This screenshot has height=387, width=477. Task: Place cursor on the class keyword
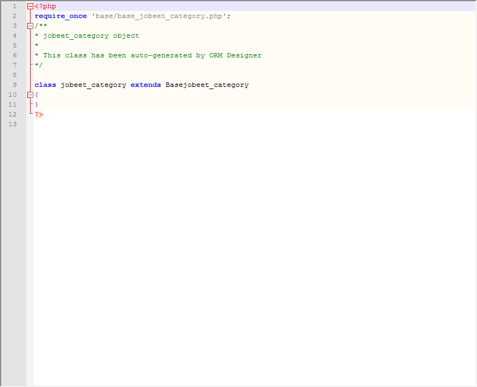(45, 85)
